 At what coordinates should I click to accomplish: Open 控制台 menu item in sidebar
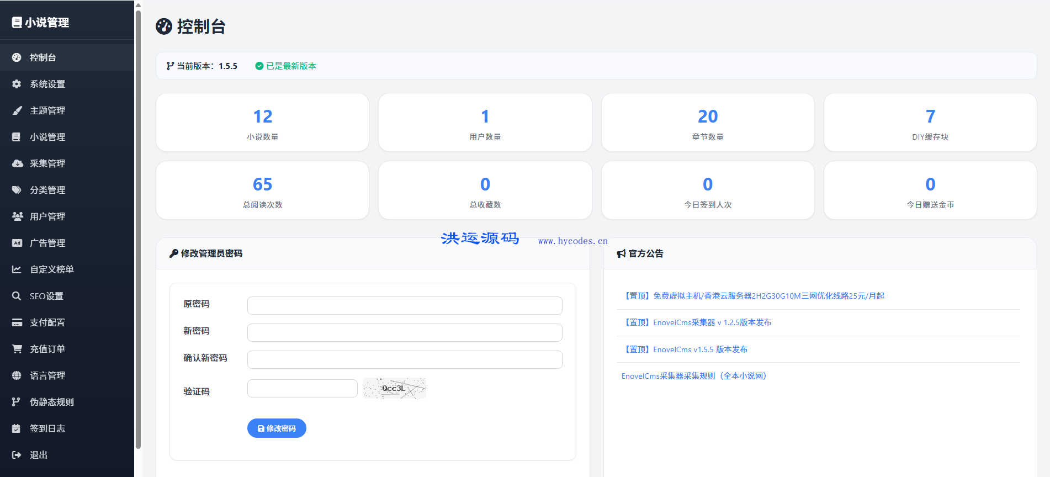(67, 57)
